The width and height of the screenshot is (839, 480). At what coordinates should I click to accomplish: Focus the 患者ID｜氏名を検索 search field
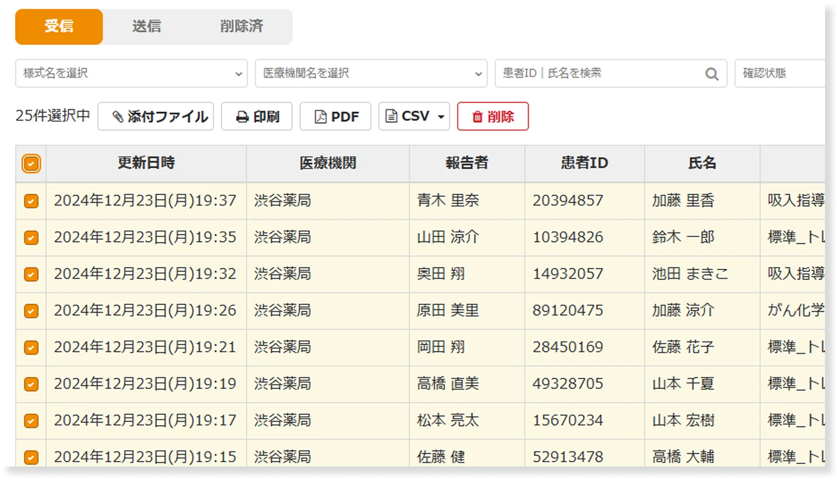click(x=599, y=73)
